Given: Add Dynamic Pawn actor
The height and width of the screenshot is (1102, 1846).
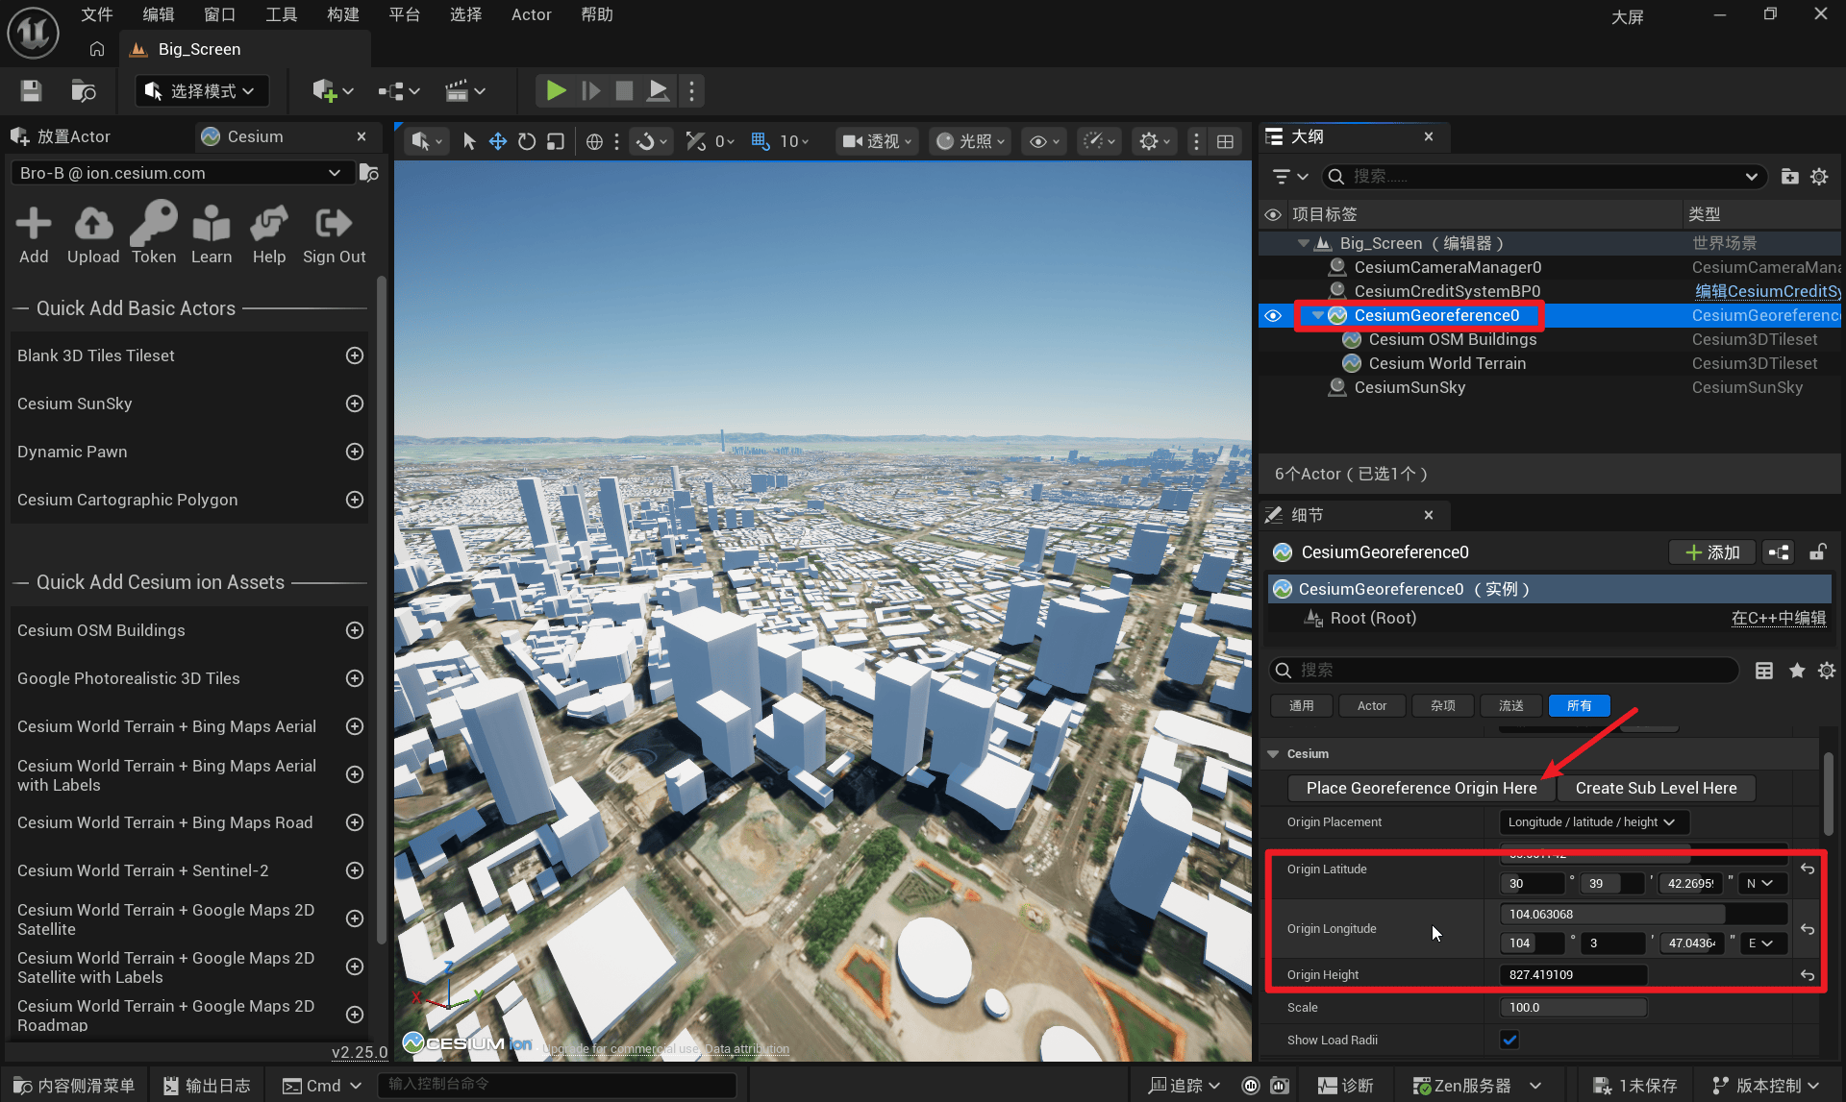Looking at the screenshot, I should pyautogui.click(x=355, y=452).
